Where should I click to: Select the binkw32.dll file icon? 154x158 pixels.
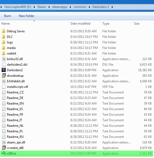(x=4, y=59)
